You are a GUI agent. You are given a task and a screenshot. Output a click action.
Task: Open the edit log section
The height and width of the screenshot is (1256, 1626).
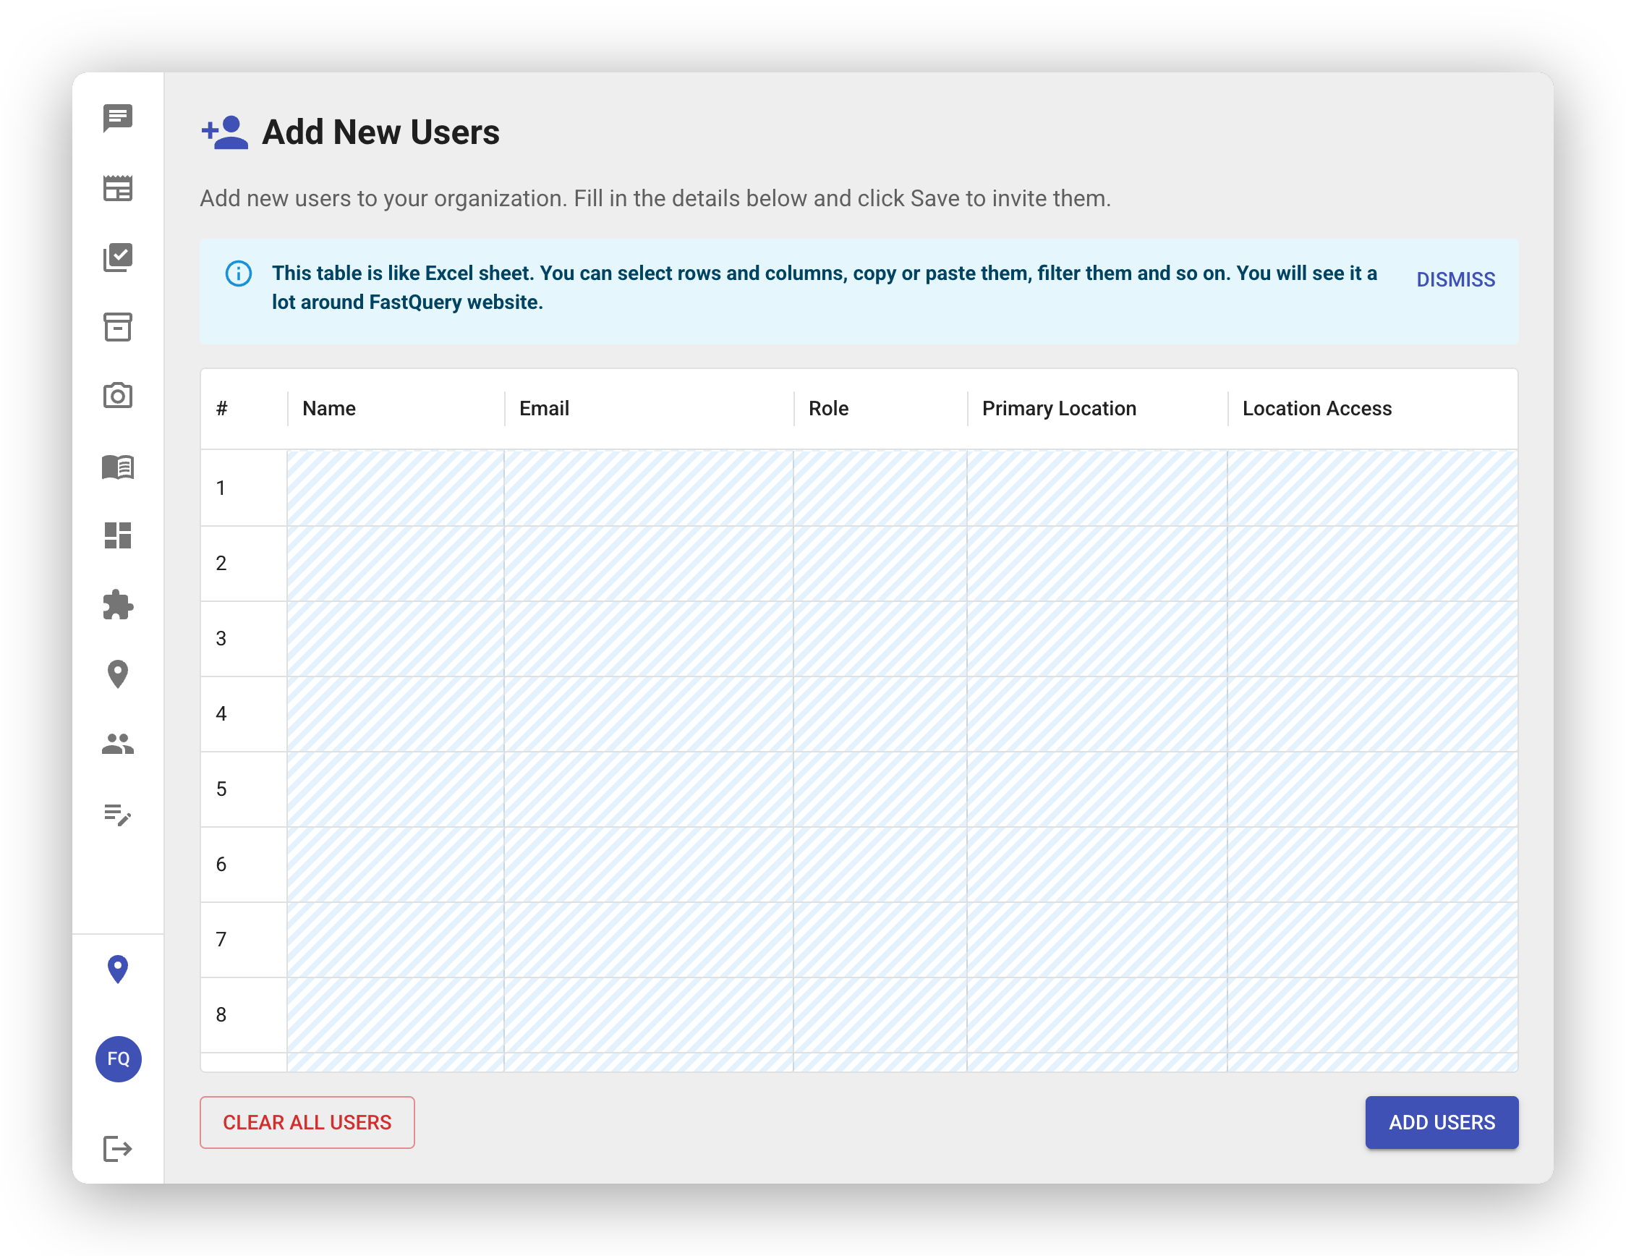[118, 816]
